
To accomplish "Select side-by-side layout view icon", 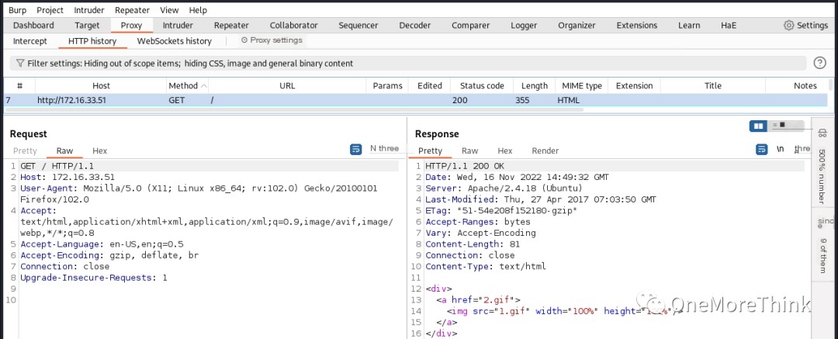I will tap(758, 126).
